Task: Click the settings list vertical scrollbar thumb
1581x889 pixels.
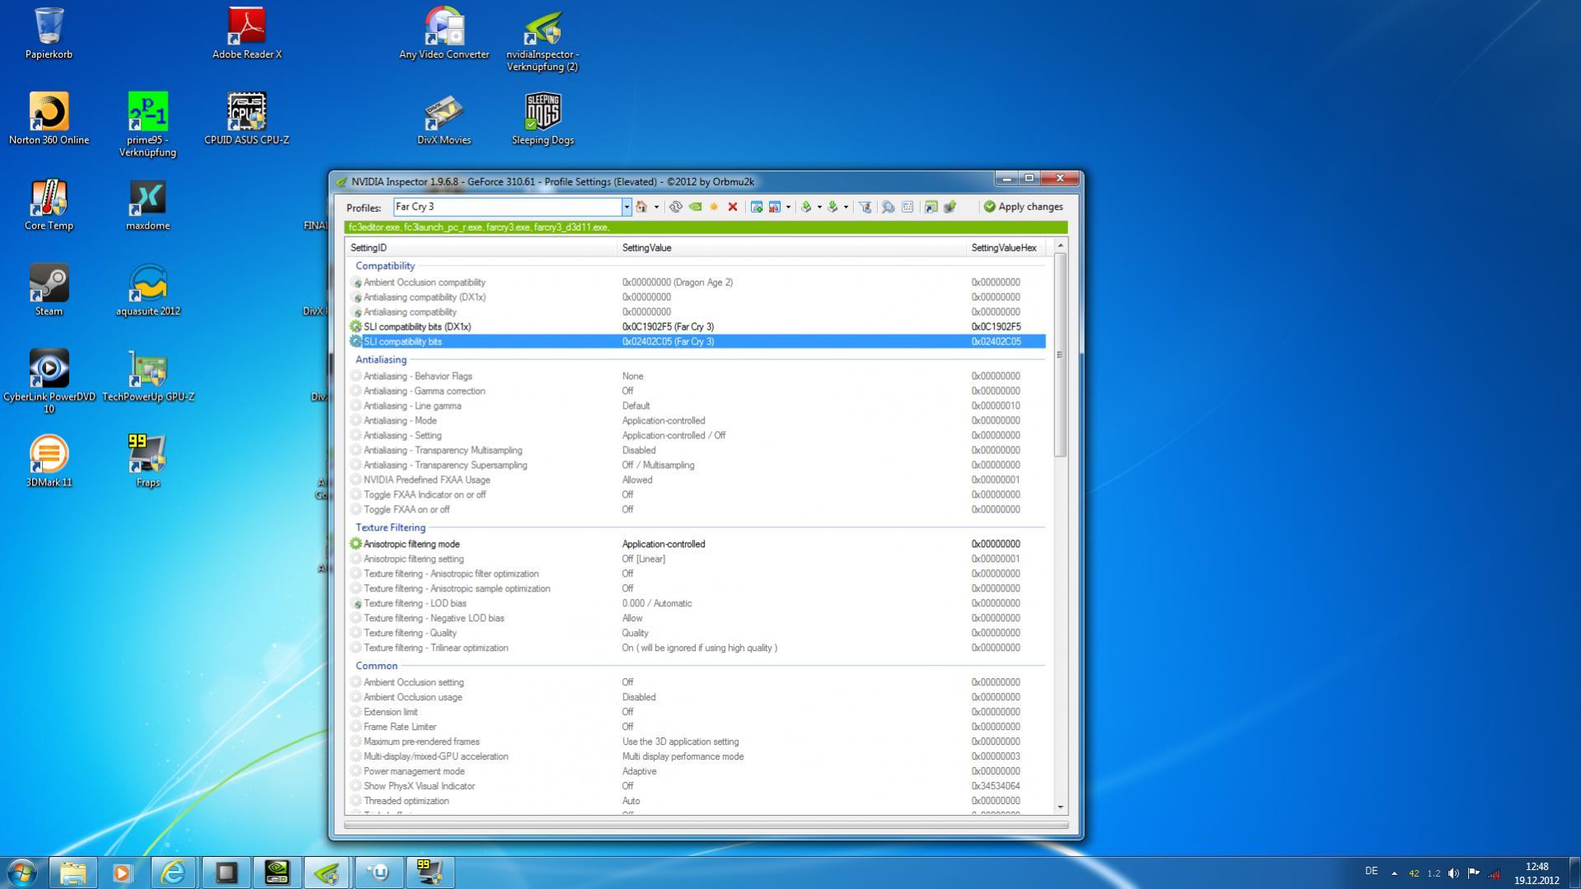Action: point(1060,354)
